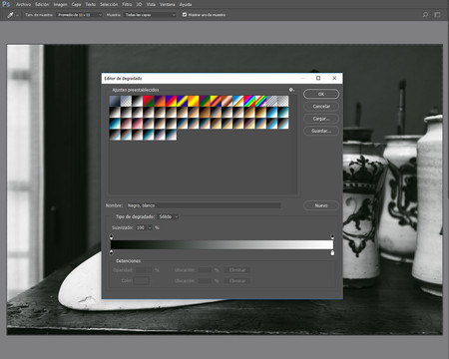Open the Tam. de muestra dropdown
Image resolution: width=449 pixels, height=359 pixels.
(79, 15)
